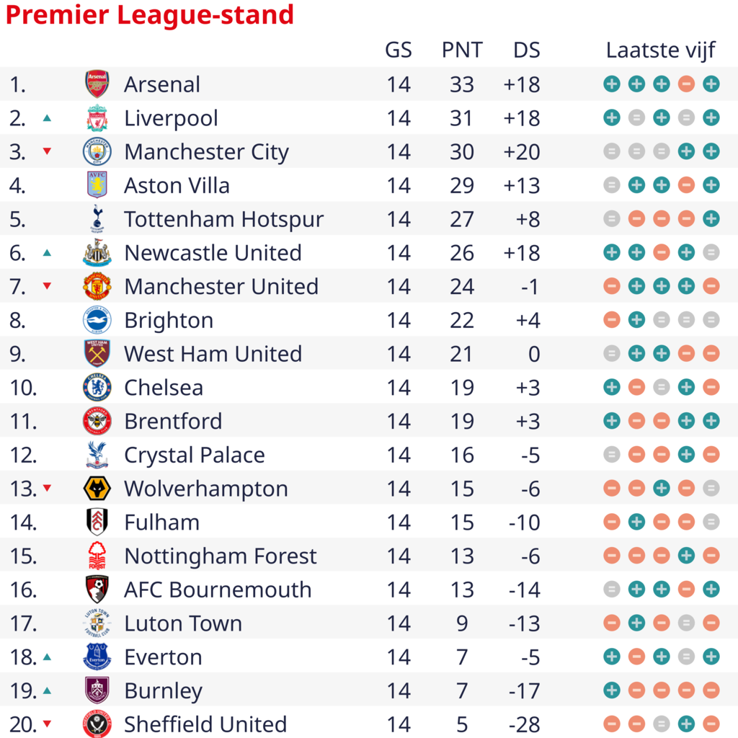738x738 pixels.
Task: Click the Arsenal club crest
Action: coord(97,84)
